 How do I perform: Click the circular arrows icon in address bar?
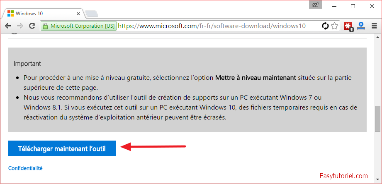(x=326, y=26)
